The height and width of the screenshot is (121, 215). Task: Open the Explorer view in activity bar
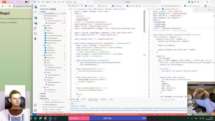(35, 7)
